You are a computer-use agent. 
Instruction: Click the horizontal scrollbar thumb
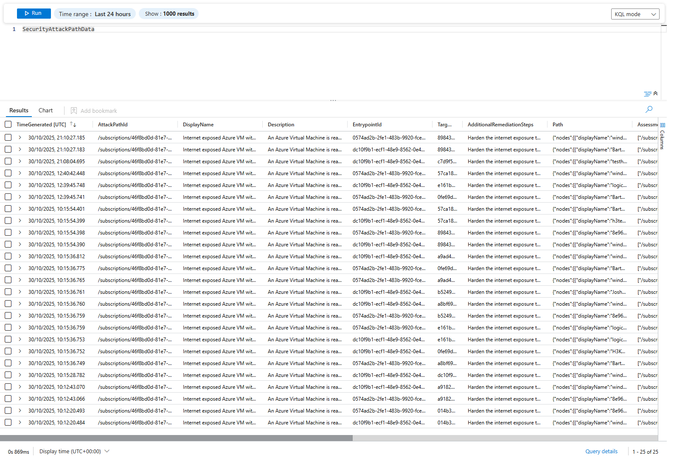pos(176,438)
